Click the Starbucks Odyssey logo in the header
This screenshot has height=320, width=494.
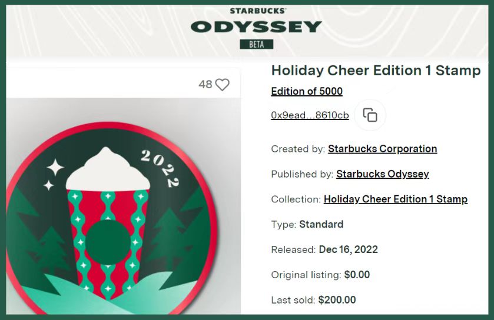coord(257,26)
